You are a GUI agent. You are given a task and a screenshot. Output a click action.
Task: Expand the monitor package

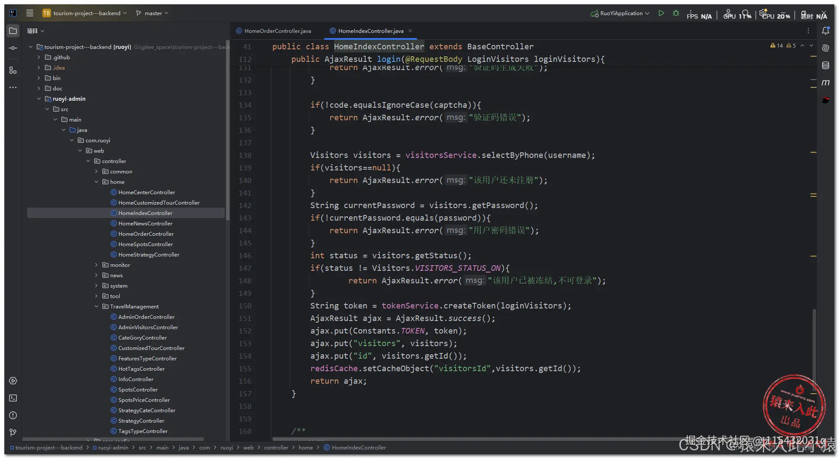point(96,265)
